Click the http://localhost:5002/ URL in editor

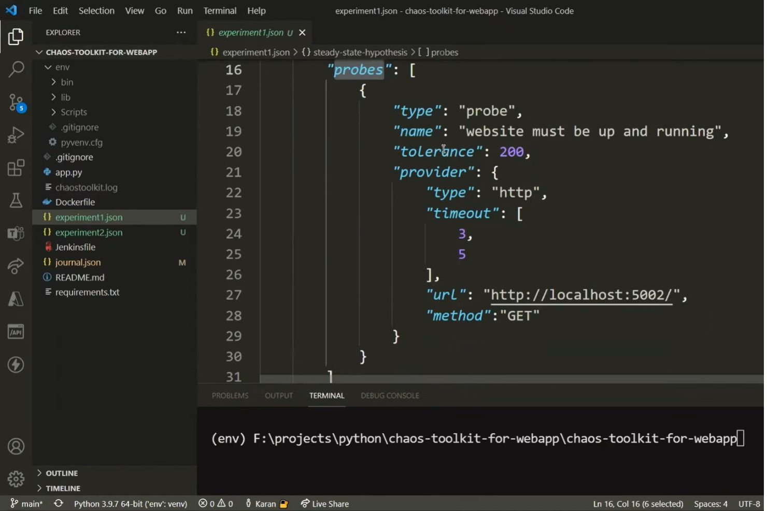tap(581, 295)
